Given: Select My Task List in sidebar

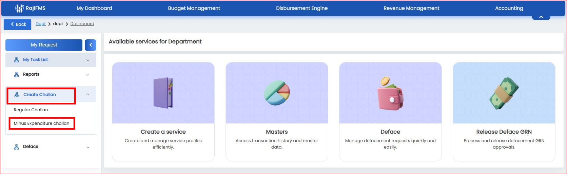Looking at the screenshot, I should [x=35, y=60].
